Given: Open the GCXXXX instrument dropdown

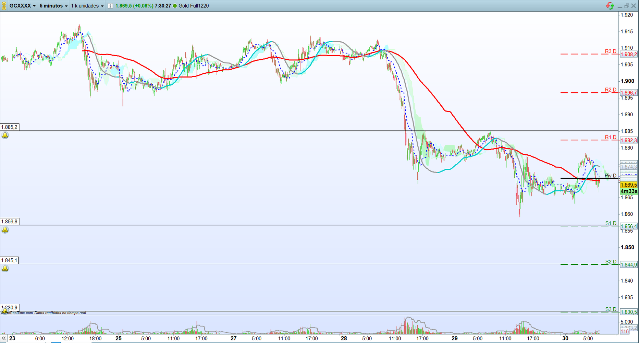Looking at the screenshot, I should (x=22, y=6).
